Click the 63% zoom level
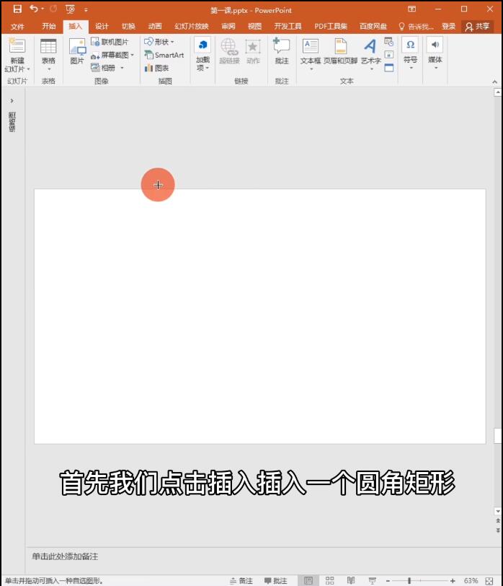 (x=471, y=581)
